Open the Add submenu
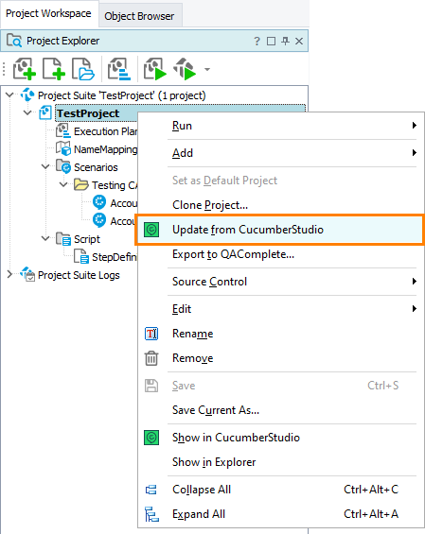 point(281,153)
